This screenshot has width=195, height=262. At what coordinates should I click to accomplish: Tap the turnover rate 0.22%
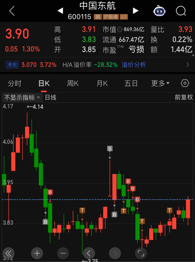[x=182, y=40]
